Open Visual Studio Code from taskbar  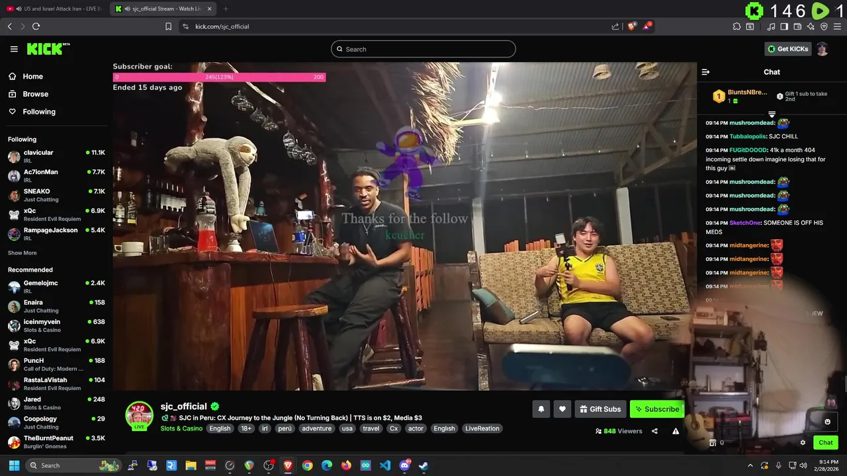(x=385, y=465)
